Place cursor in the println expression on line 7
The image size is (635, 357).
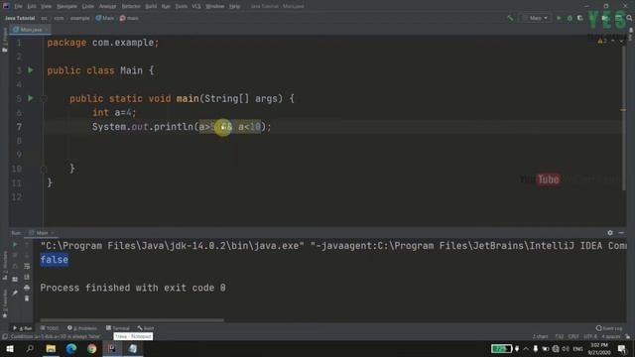coord(230,127)
